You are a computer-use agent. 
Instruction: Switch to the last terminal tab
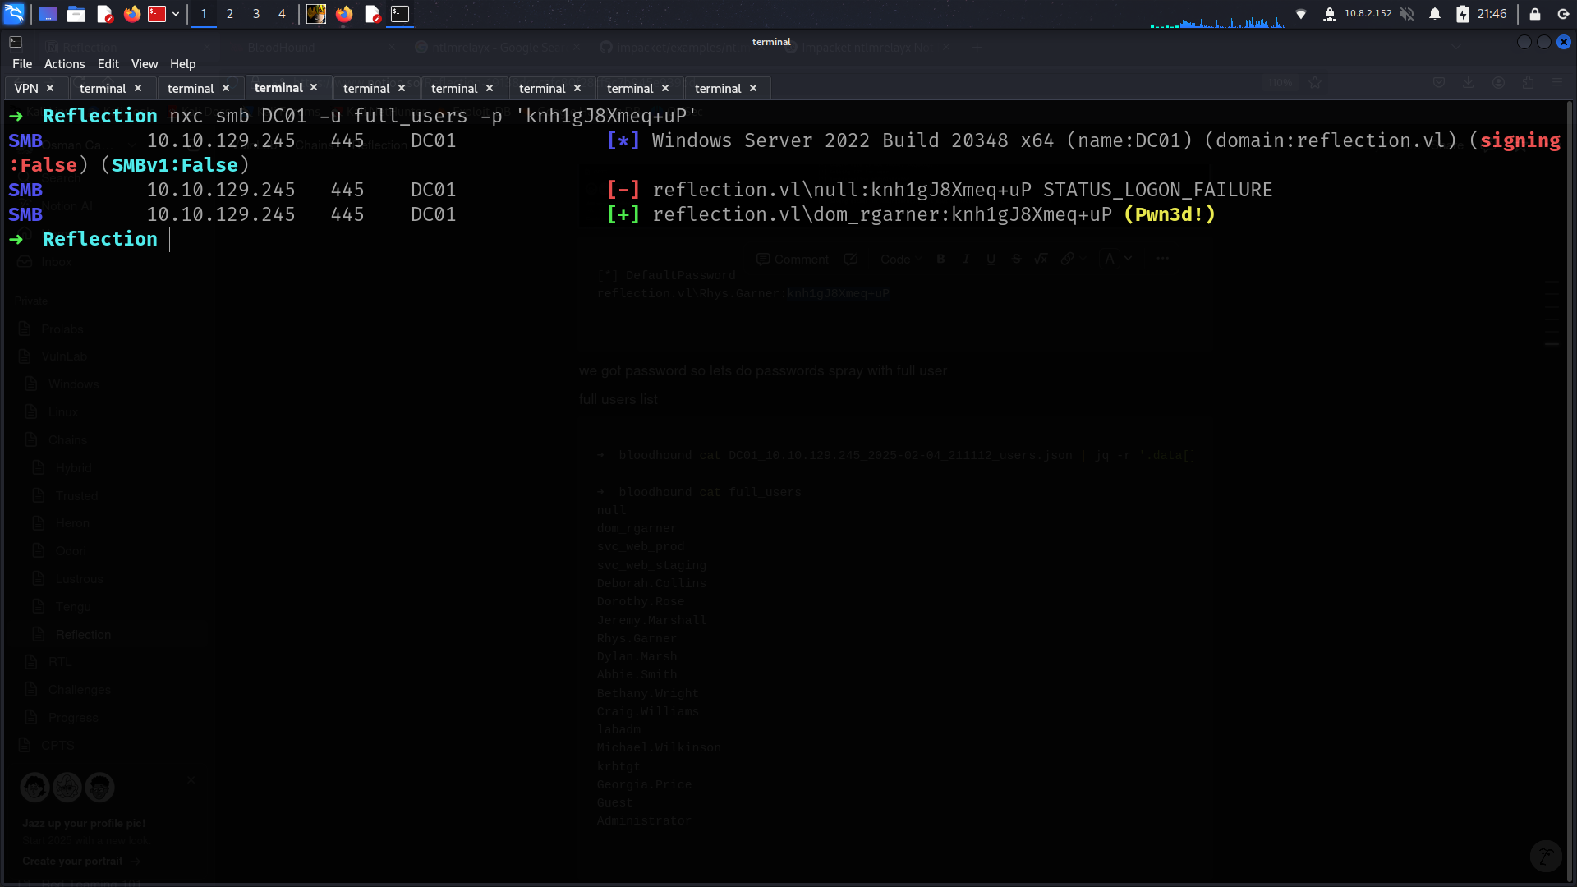pyautogui.click(x=718, y=88)
